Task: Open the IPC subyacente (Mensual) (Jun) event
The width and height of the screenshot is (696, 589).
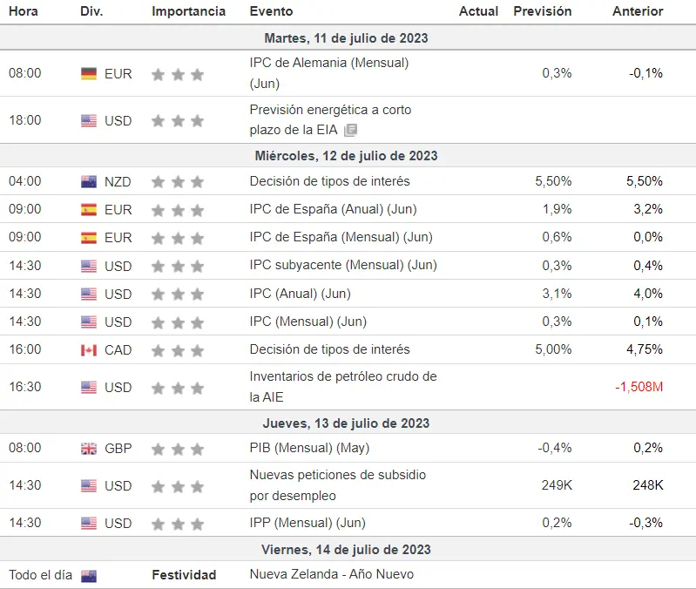Action: coord(343,265)
